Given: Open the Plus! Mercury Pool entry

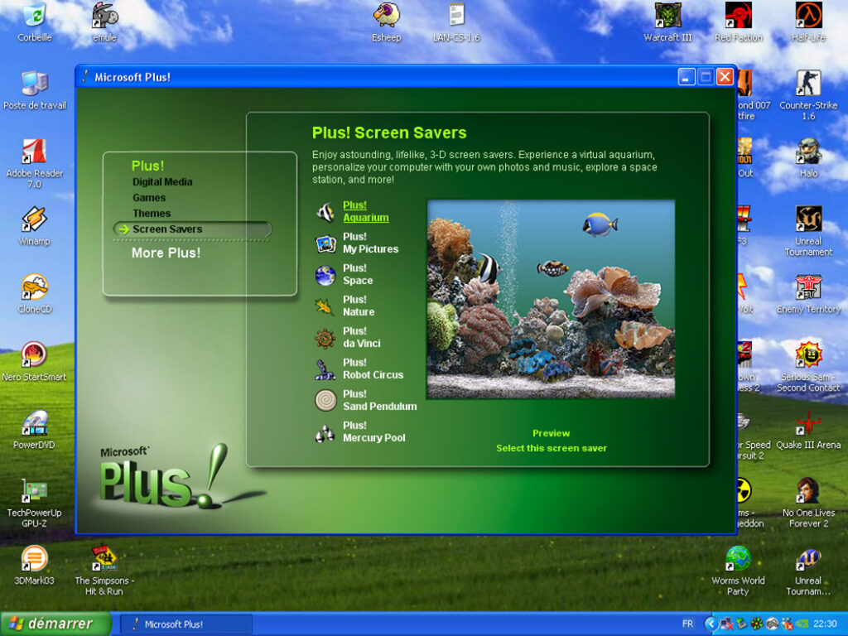Looking at the screenshot, I should [x=373, y=431].
